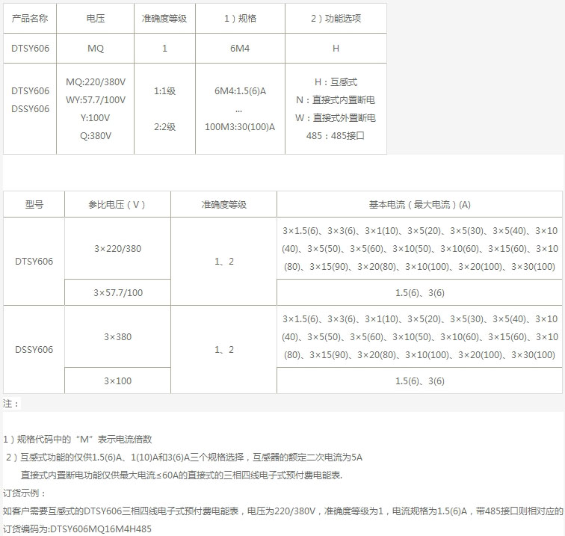The width and height of the screenshot is (565, 536).
Task: Click the 产品名称 header cell
Action: point(30,19)
